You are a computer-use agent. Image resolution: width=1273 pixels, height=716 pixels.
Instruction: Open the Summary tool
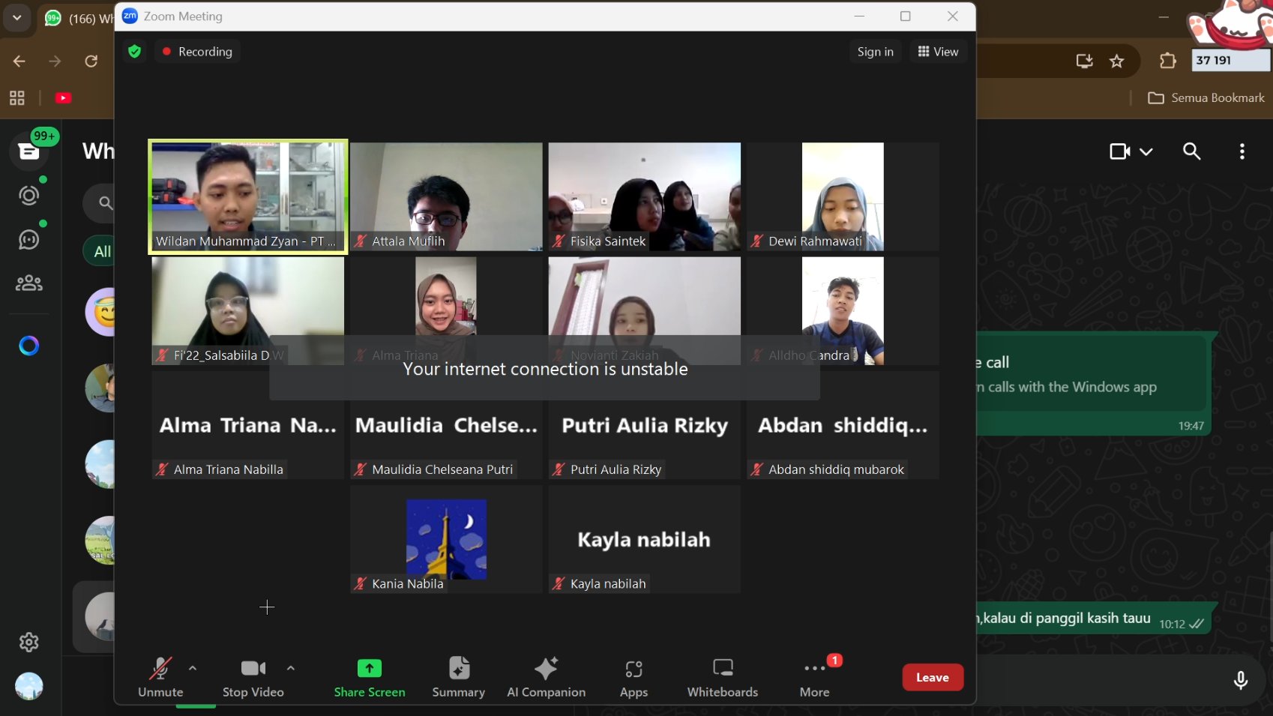(458, 677)
